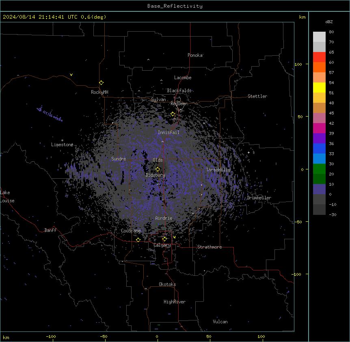Click the right axis -100 tick label

pyautogui.click(x=297, y=274)
